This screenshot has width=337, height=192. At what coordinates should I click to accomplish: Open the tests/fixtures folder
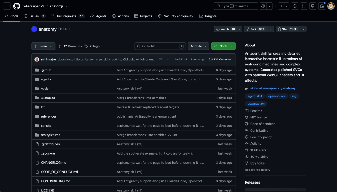[51, 135]
